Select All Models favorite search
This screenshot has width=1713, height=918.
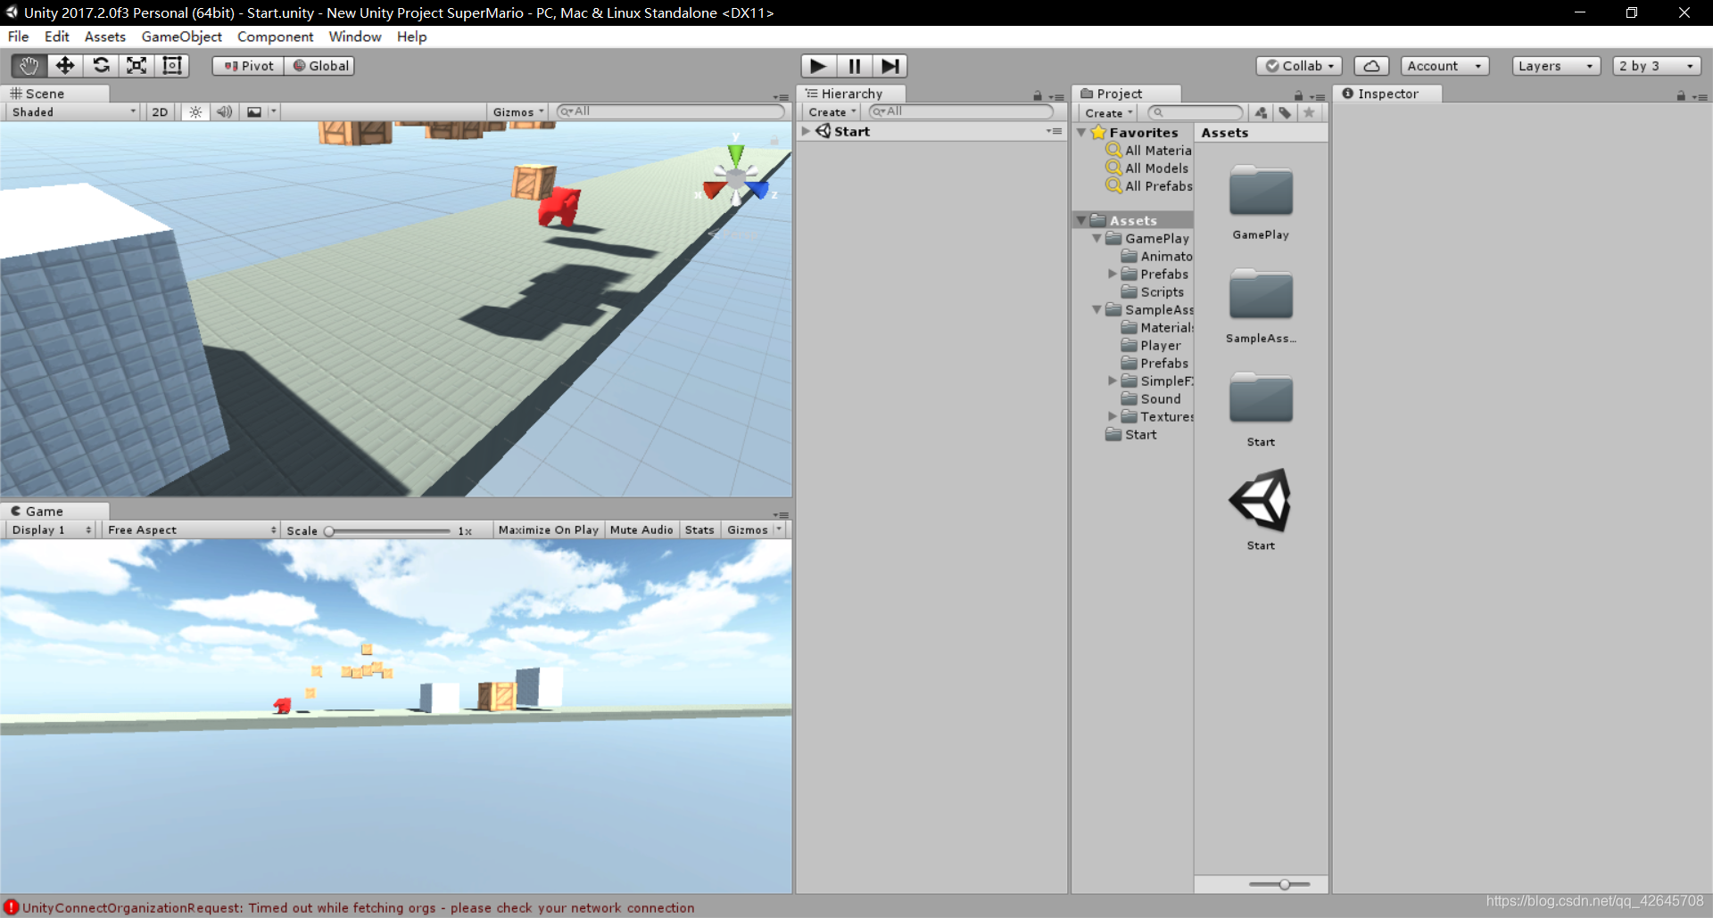click(x=1147, y=168)
